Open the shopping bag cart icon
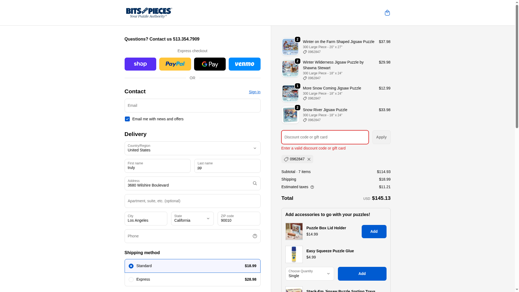This screenshot has width=519, height=292. tap(387, 13)
